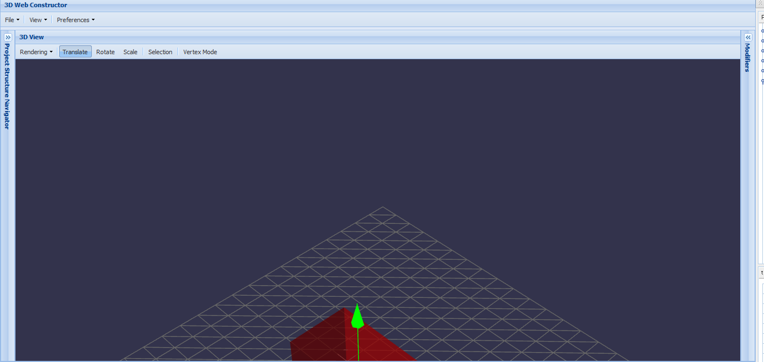
Task: Open the Preferences menu
Action: pyautogui.click(x=76, y=20)
